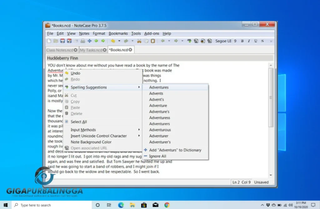Viewport: 320px width, 209px height.
Task: Open the dropdown arrow beside toolbar Undo
Action: 119,41
